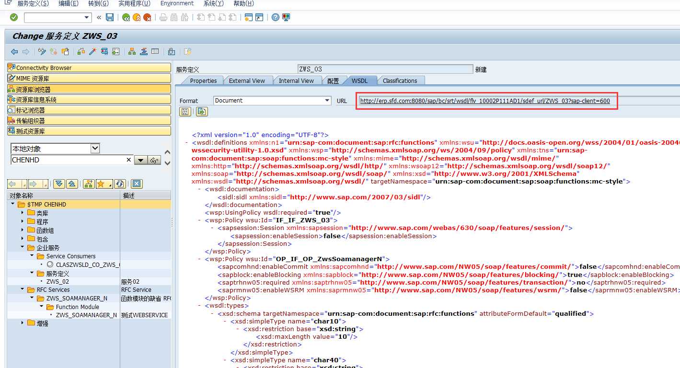Open the 资源库信息系统 button
Viewport: 680px width, 368px height.
[89, 99]
